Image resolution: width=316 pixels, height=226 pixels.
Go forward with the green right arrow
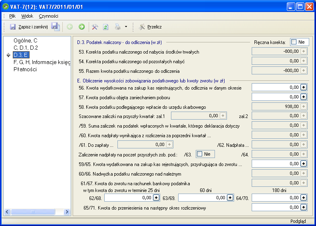(81, 27)
